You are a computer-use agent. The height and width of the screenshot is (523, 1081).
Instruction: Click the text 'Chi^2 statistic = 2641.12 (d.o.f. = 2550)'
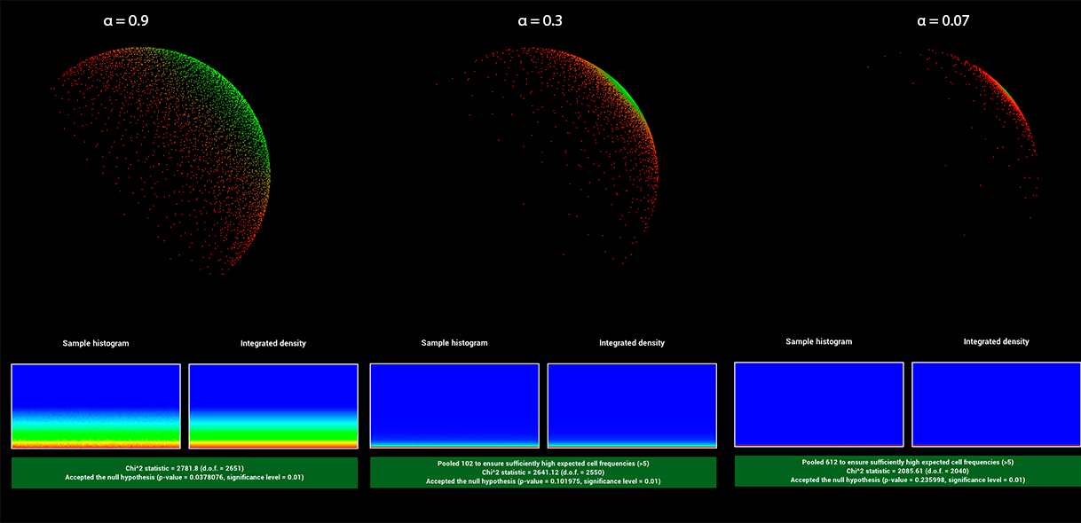(x=543, y=472)
